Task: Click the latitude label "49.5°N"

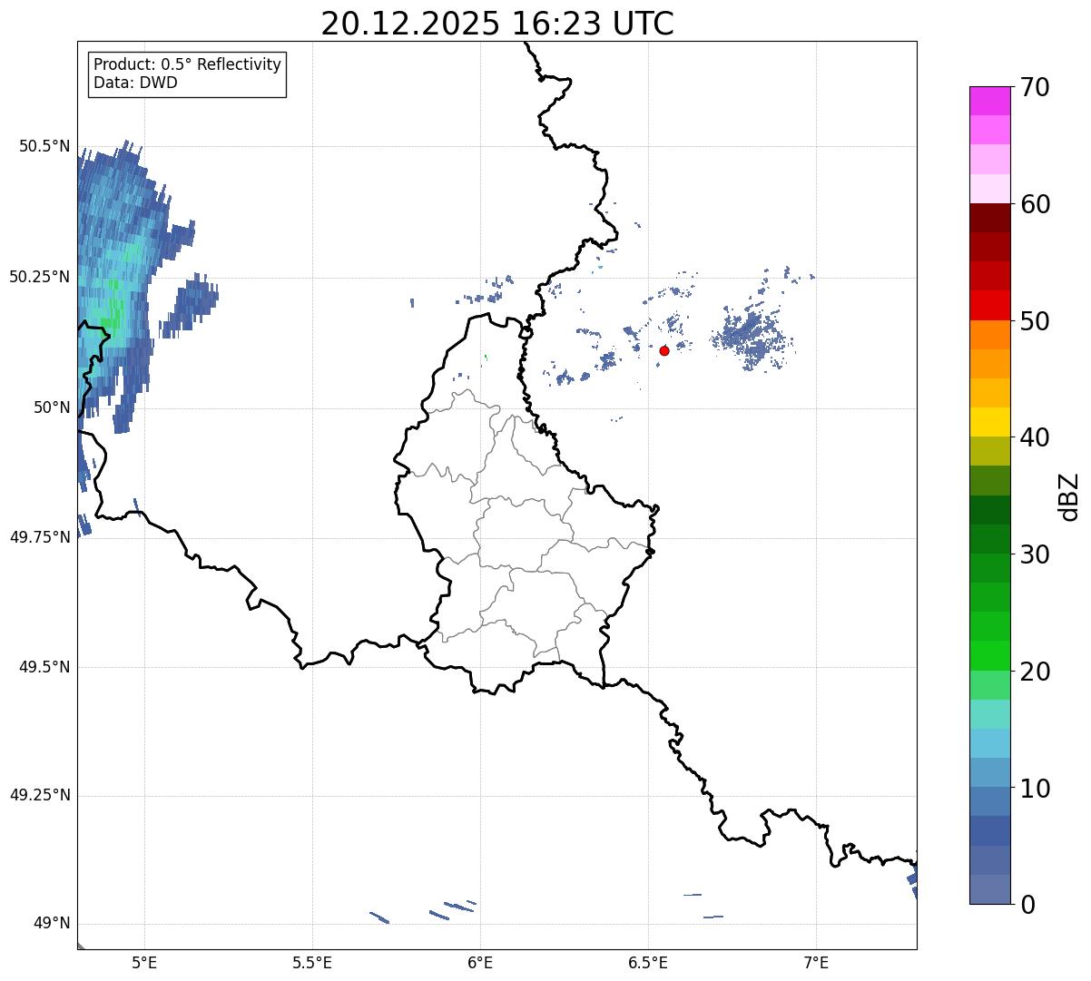Action: 44,667
